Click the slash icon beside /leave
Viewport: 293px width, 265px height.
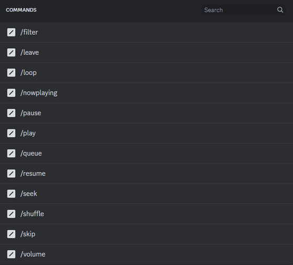[x=11, y=53]
